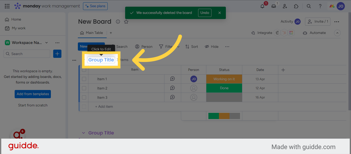Close the success notification toast
Screen dimensions: 351x154
pyautogui.click(x=219, y=13)
